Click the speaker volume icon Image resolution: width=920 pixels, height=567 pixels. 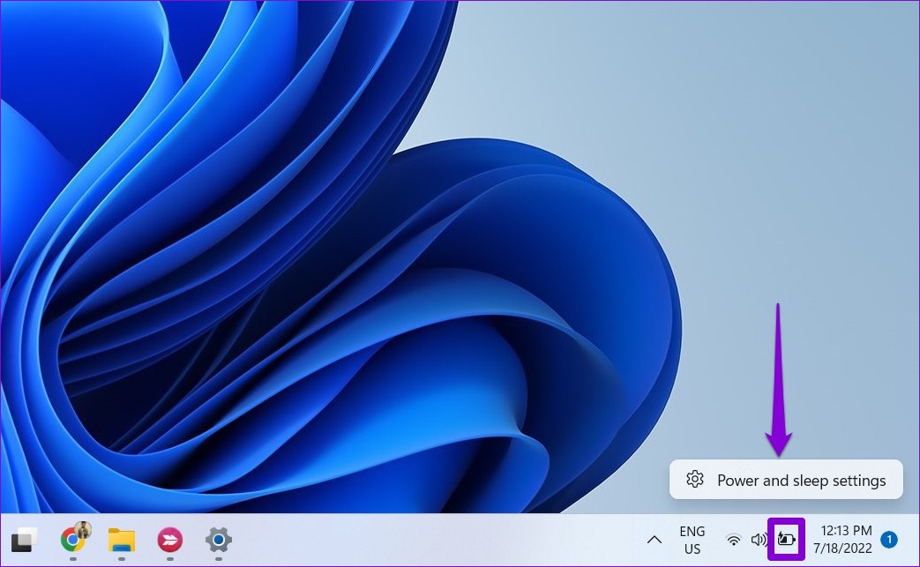pyautogui.click(x=759, y=540)
